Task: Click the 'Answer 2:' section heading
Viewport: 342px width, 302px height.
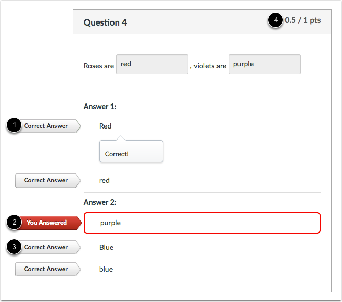Action: (100, 202)
